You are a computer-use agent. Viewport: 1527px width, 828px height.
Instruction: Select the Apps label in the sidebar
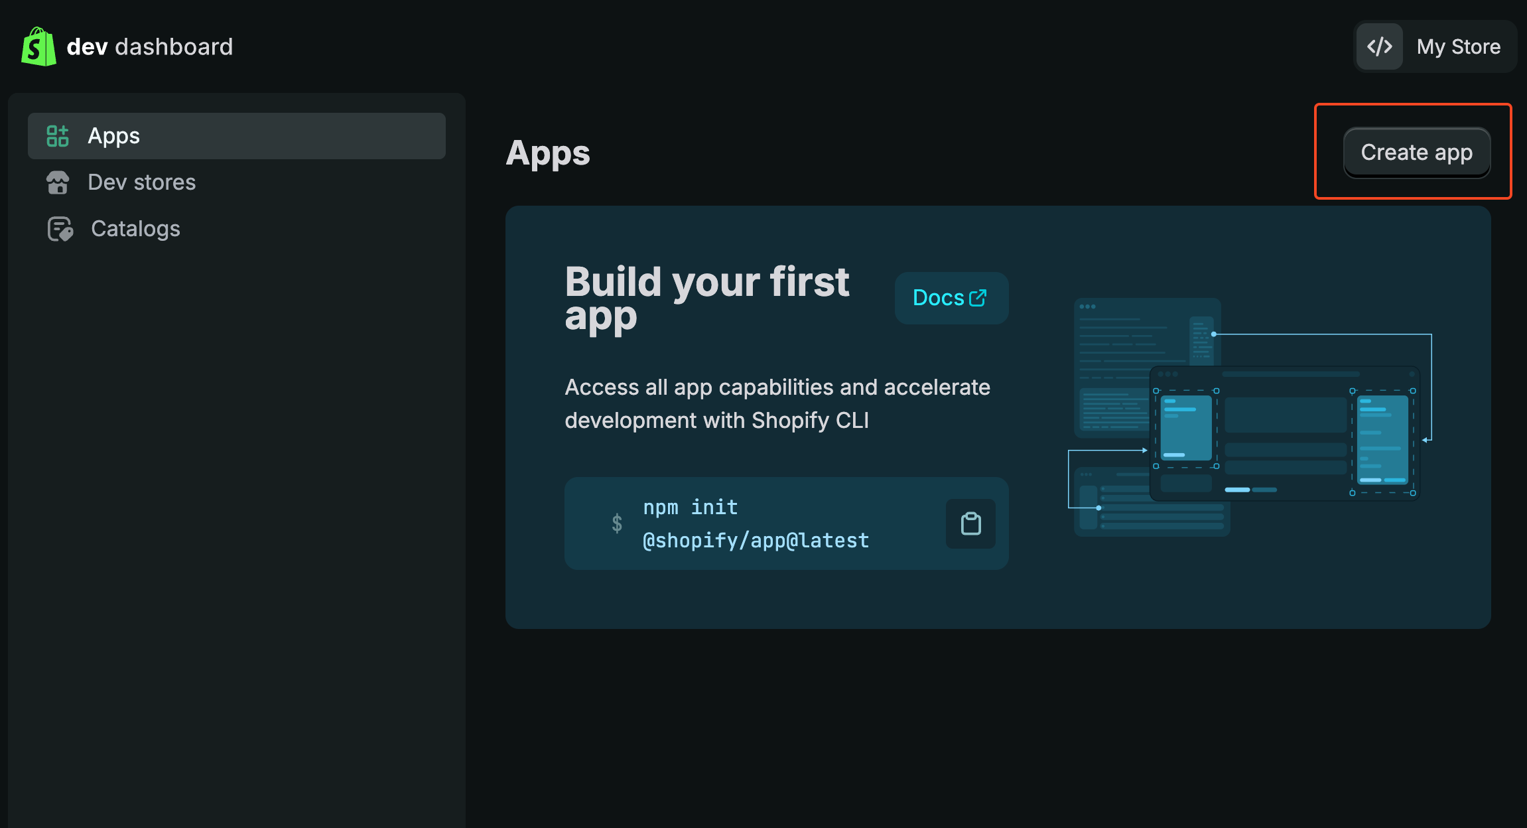click(x=113, y=136)
